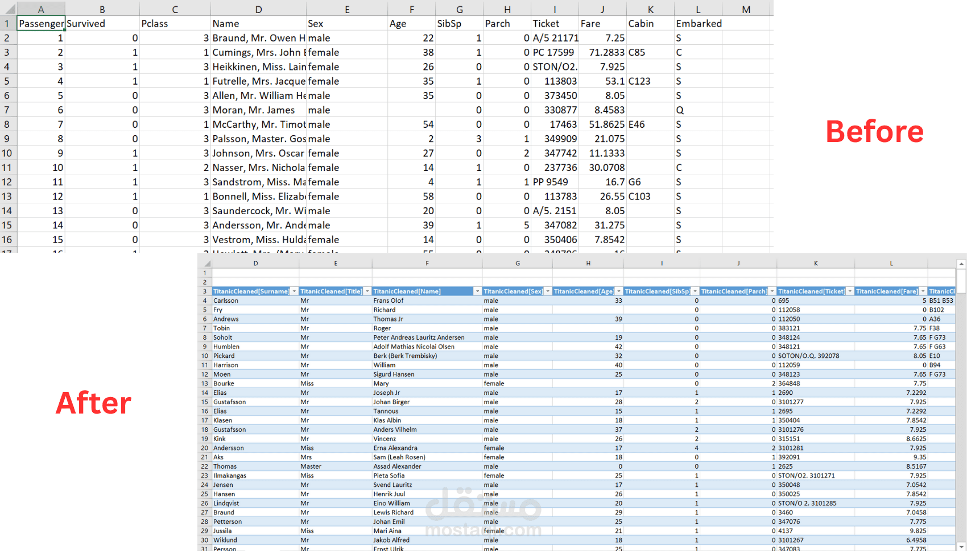This screenshot has height=551, width=967.
Task: Click surname cell 'Ilmakangas'
Action: (x=255, y=475)
